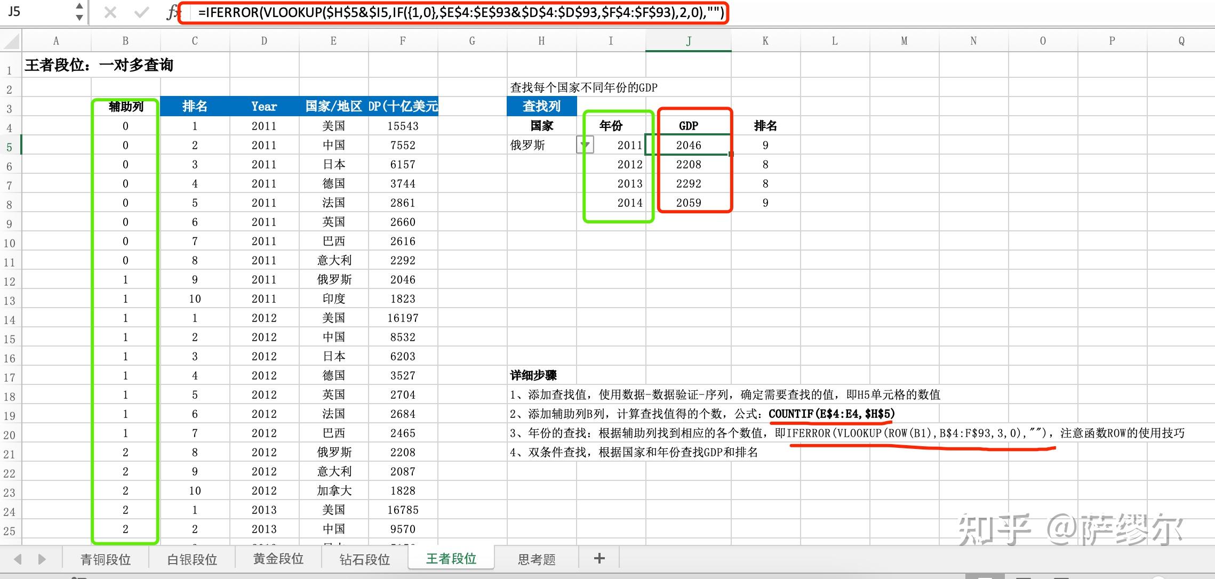The height and width of the screenshot is (579, 1215).
Task: Go to previous sheet with left arrow
Action: pos(18,559)
